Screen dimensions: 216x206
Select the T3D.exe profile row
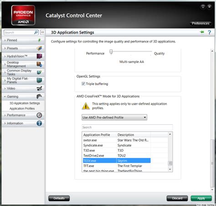[117, 150]
